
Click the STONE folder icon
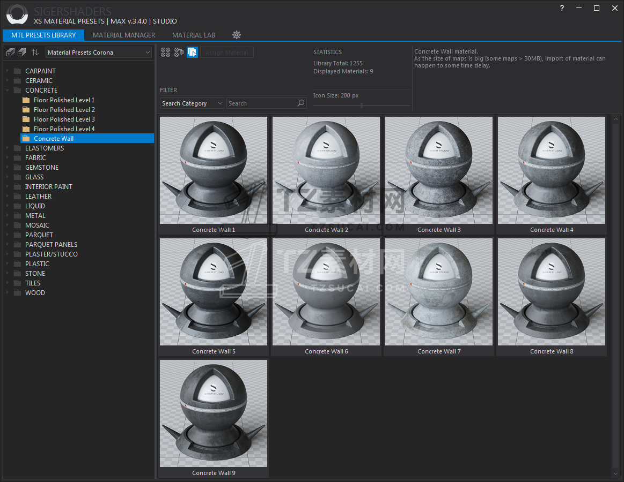click(x=18, y=273)
